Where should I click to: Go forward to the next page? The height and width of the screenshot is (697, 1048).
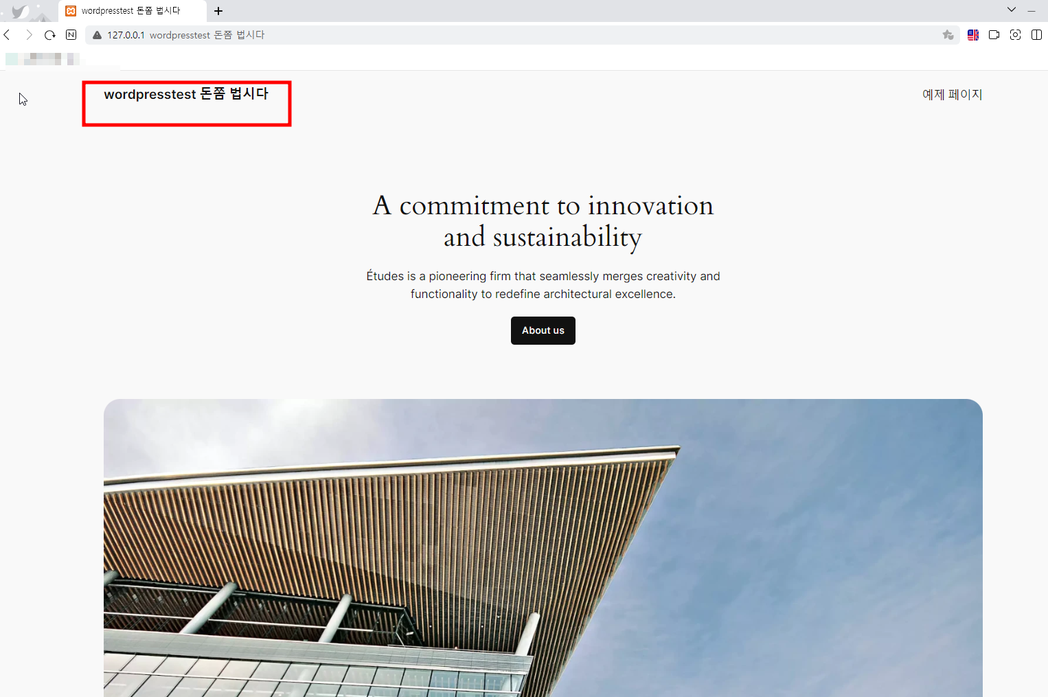click(x=29, y=35)
